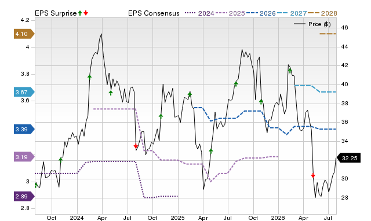Click the 3.67 light blue value tag
This screenshot has height=221, width=371.
click(24, 92)
